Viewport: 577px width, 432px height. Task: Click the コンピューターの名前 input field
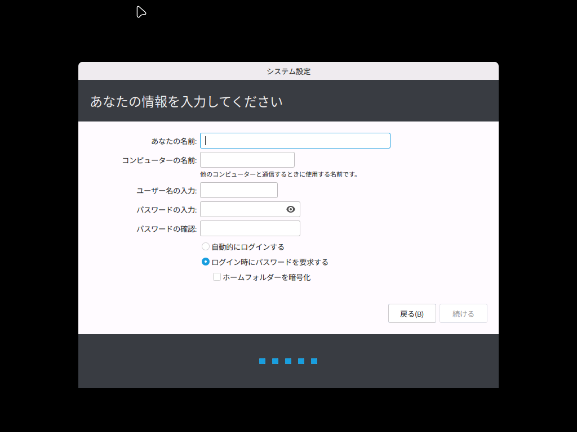[x=247, y=159]
